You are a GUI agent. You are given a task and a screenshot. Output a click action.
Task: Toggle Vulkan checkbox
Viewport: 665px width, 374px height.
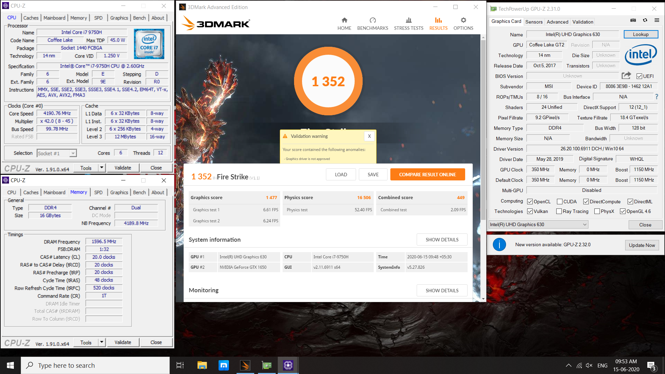click(530, 211)
